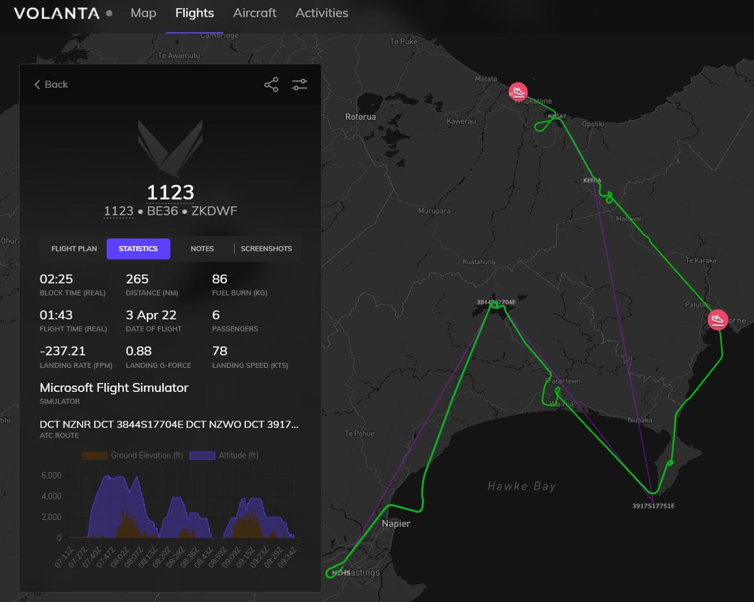Screen dimensions: 754x602
Task: Click the Te Pohue town label
Action: tap(359, 433)
